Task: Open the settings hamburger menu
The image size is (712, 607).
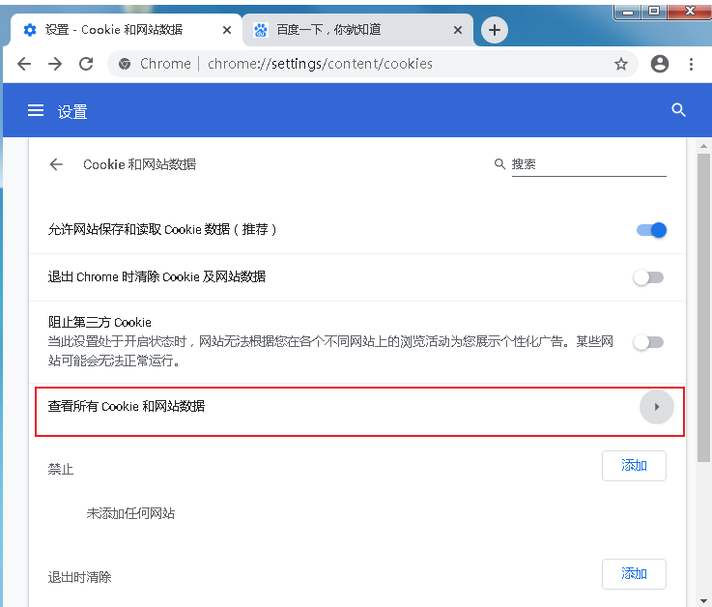Action: click(36, 111)
